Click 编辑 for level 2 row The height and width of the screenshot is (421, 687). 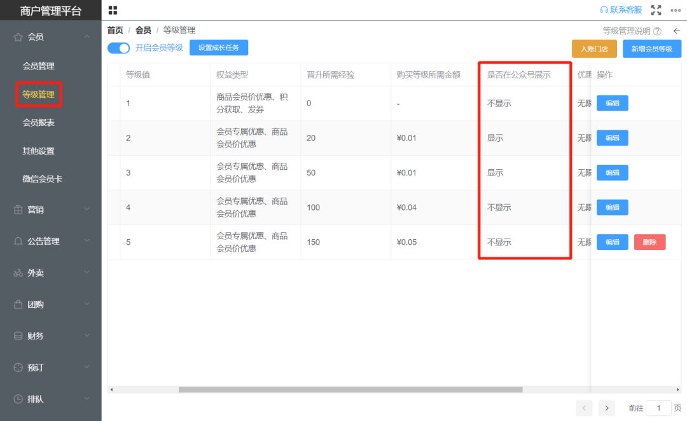tap(613, 138)
